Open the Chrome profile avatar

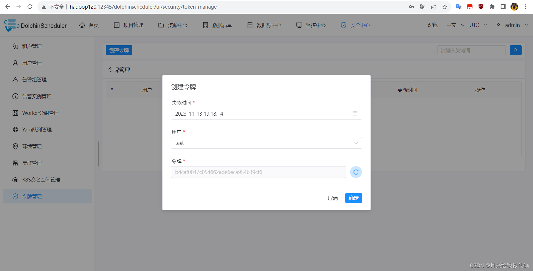(514, 7)
